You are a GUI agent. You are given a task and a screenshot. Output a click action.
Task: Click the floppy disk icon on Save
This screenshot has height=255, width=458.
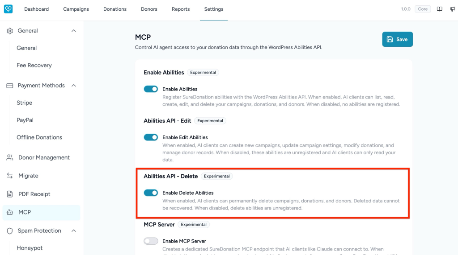point(390,39)
